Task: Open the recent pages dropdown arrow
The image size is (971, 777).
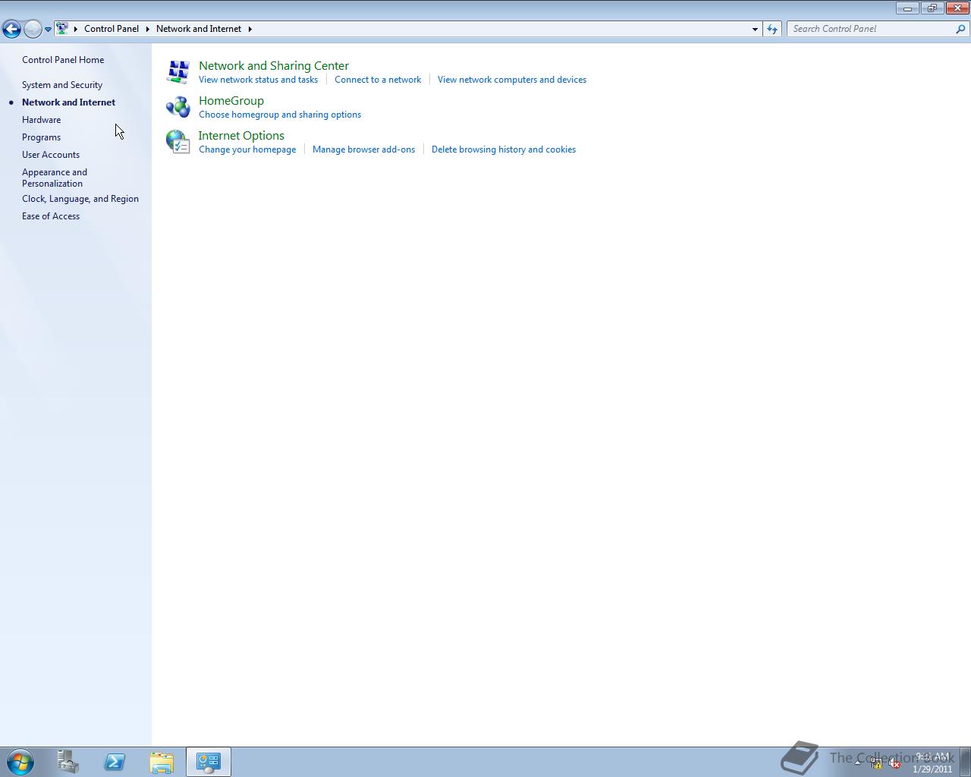Action: pos(48,29)
